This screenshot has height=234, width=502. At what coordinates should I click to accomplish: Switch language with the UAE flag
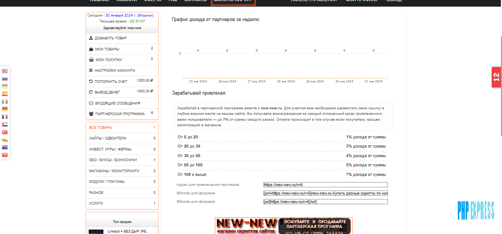tap(5, 124)
